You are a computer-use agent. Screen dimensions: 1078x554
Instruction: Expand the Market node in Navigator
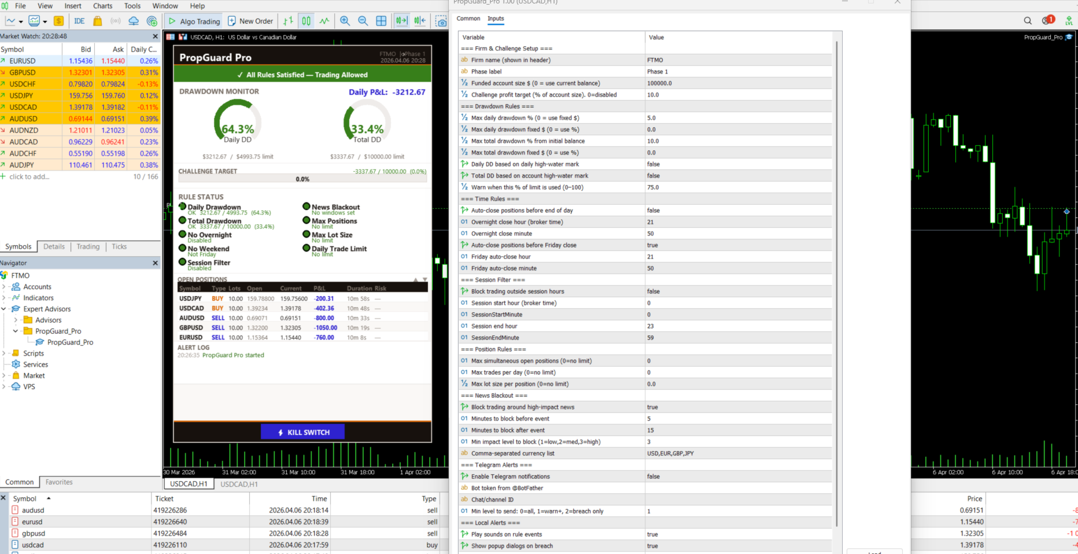click(x=4, y=375)
